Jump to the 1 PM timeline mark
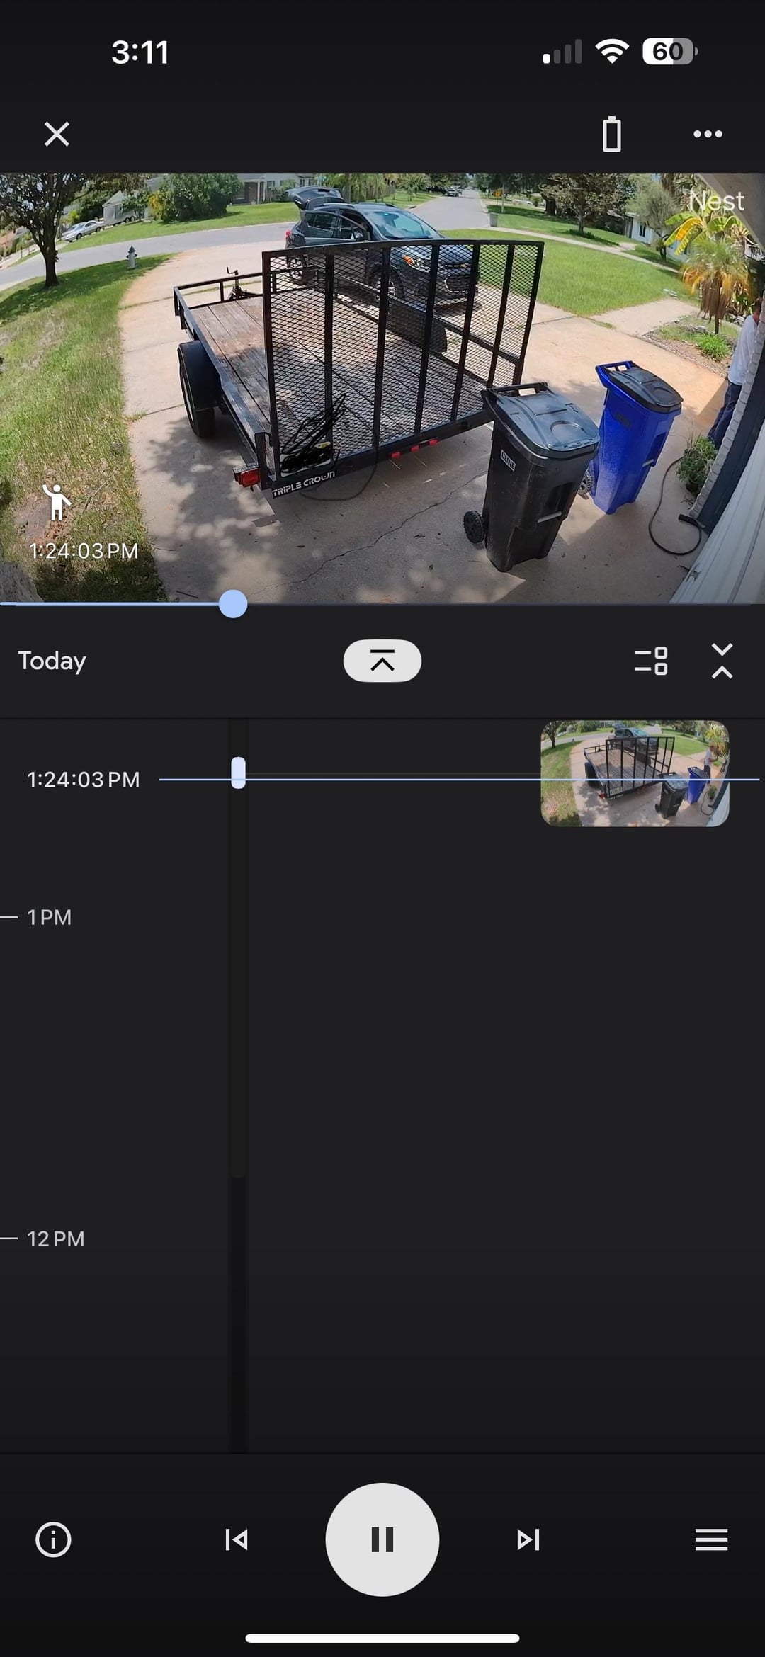This screenshot has width=765, height=1657. point(49,917)
